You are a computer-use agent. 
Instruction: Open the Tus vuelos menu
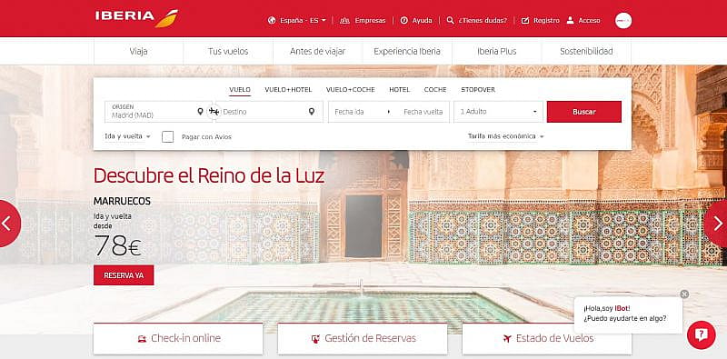(228, 52)
